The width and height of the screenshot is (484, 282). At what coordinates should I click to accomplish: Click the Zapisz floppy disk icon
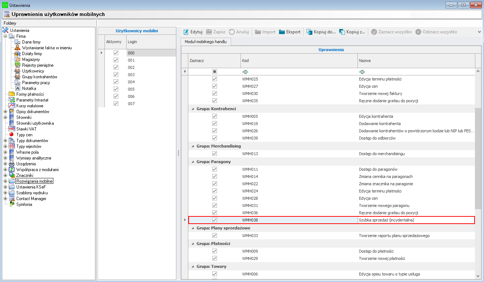click(209, 32)
